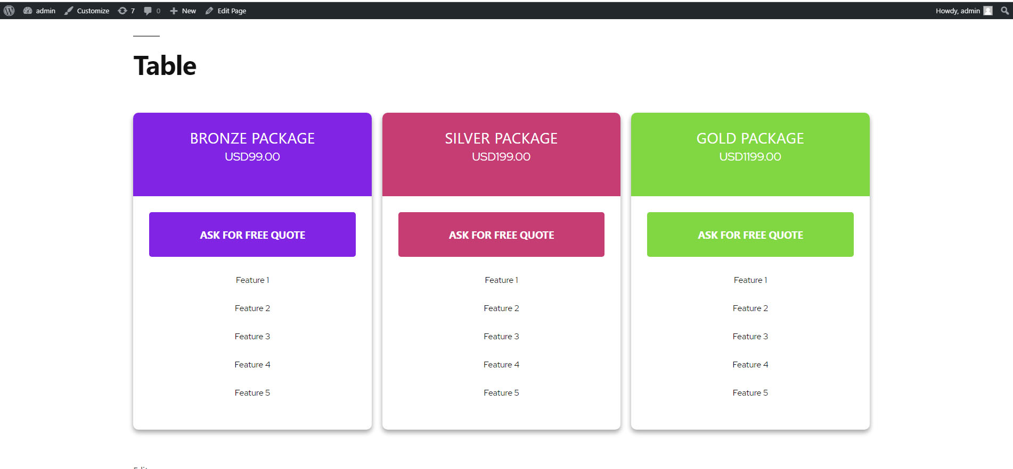1013x469 pixels.
Task: Click Feature 1 in Gold package
Action: pyautogui.click(x=750, y=280)
